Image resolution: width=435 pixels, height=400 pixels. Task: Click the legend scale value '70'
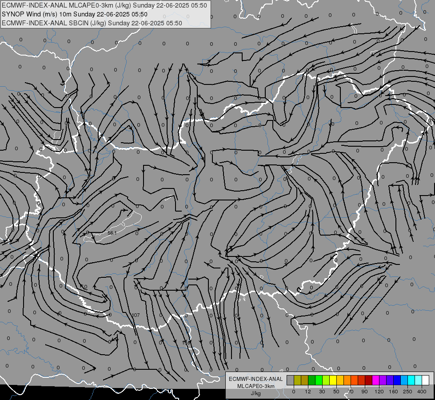click(351, 392)
